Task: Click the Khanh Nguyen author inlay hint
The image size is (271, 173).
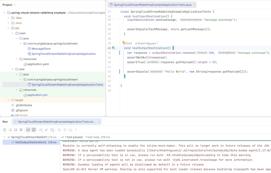Action: pyautogui.click(x=146, y=43)
